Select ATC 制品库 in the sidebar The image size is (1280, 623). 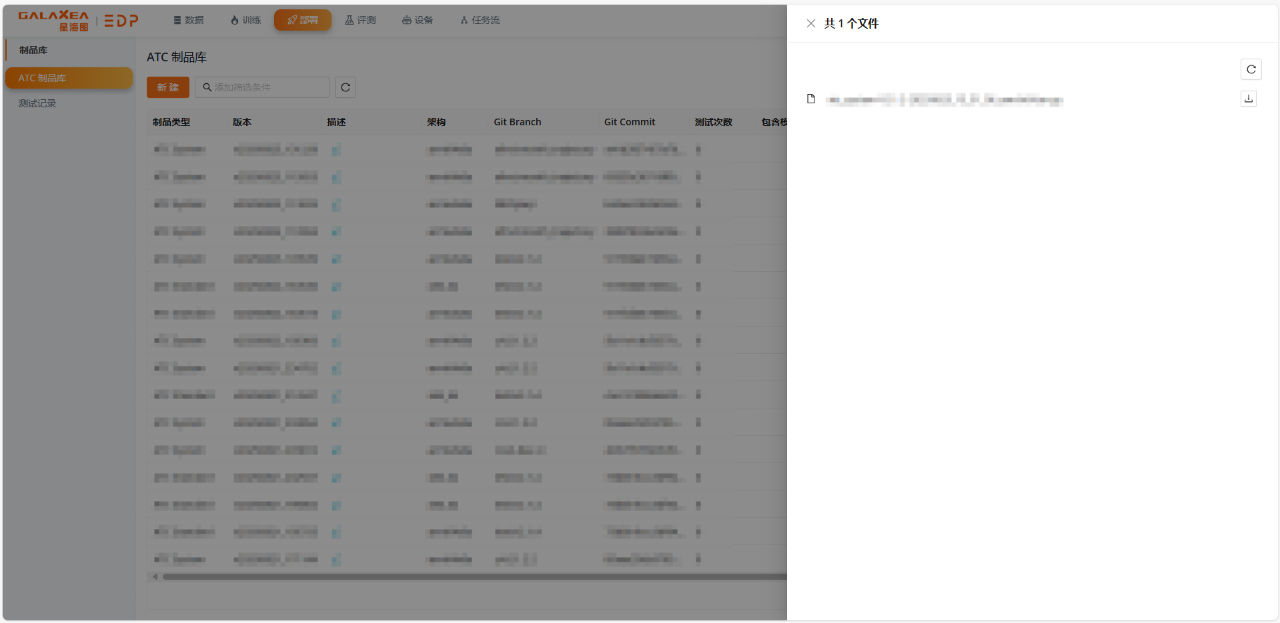point(69,78)
